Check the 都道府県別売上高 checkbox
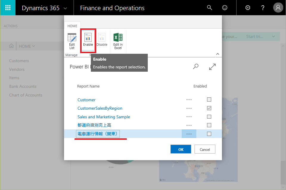Screen dimensions: 286x190 click(x=209, y=125)
